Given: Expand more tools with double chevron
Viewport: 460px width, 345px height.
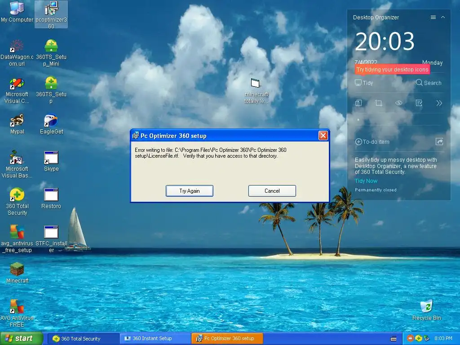Looking at the screenshot, I should 439,103.
